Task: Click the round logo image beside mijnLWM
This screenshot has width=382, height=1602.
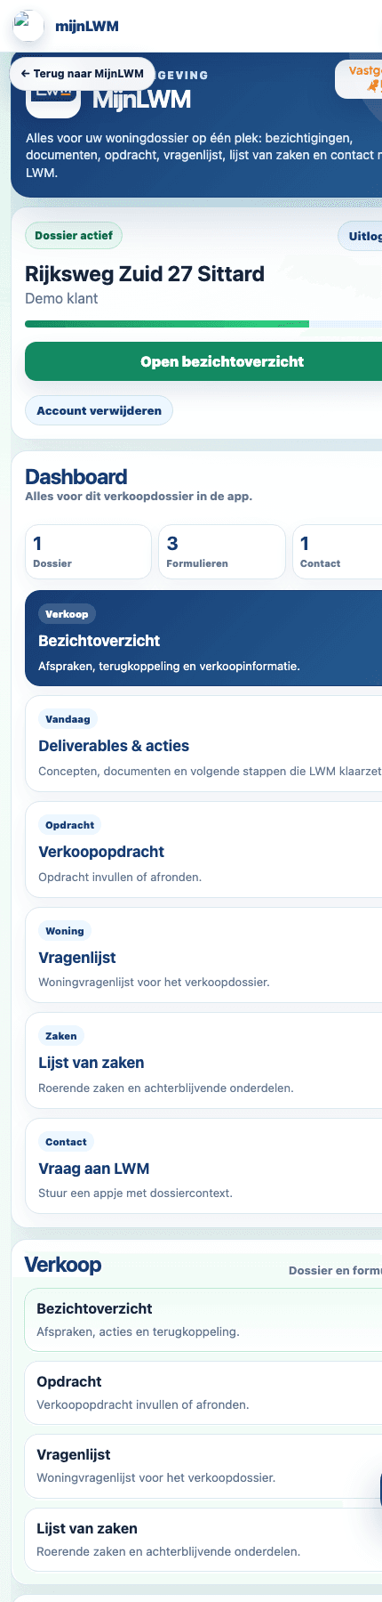Action: point(28,26)
